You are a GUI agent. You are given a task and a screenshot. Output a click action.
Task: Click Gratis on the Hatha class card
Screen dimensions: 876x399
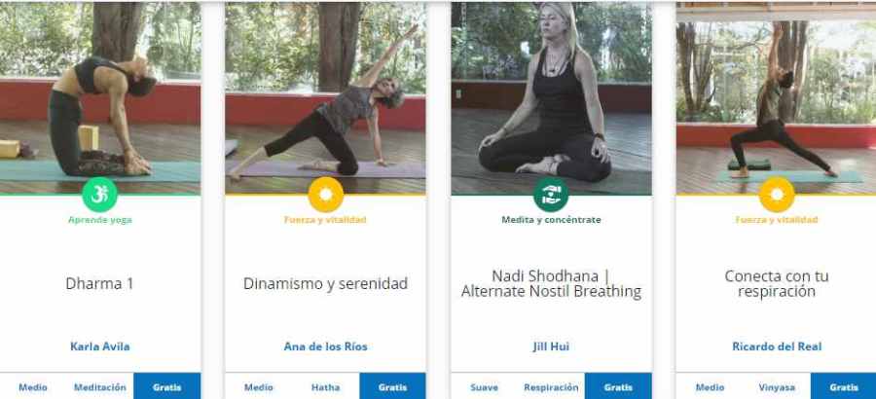pos(393,386)
